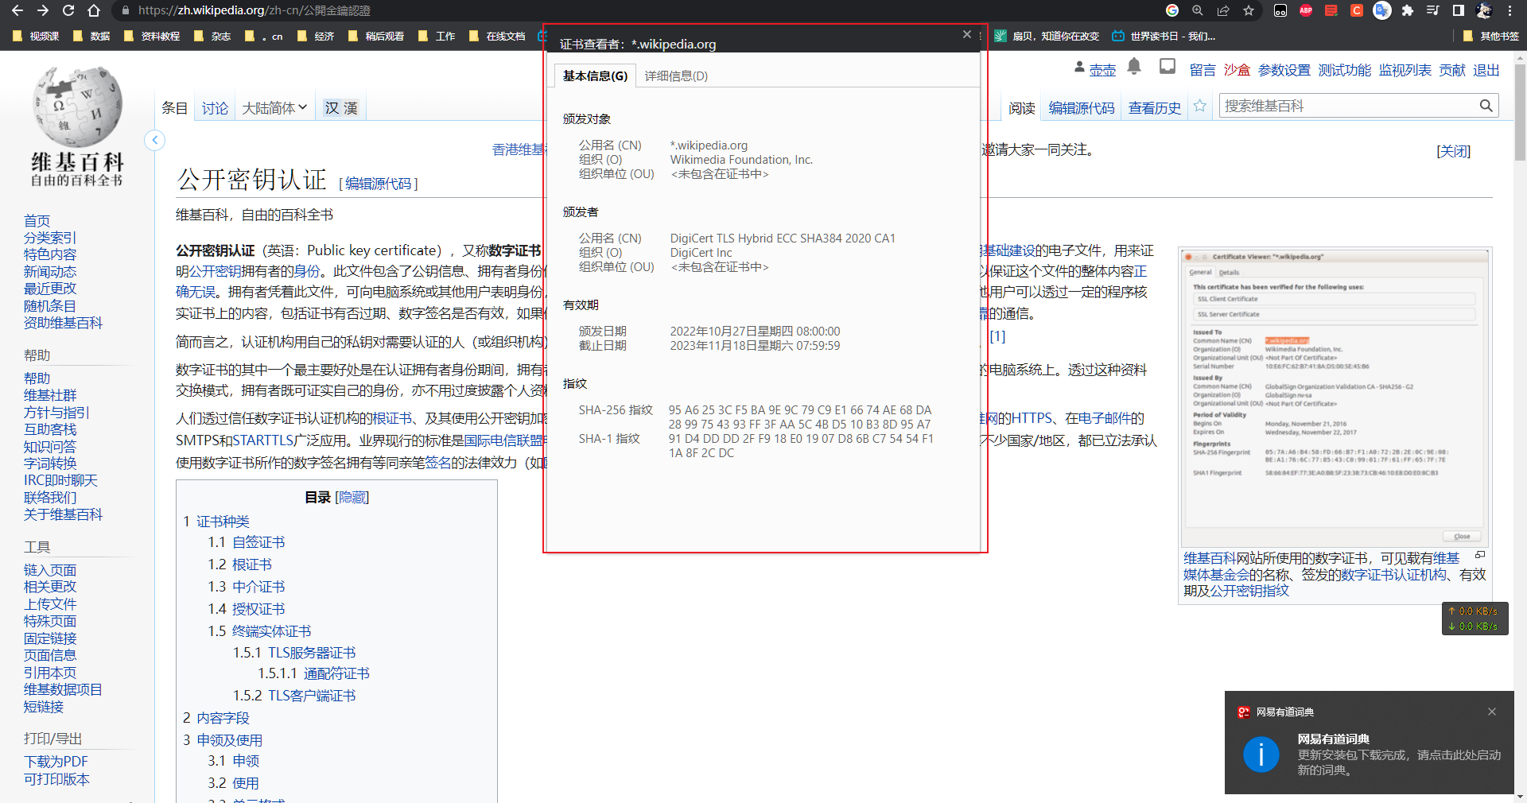1527x803 pixels.
Task: Click the 退出 logout link
Action: [x=1486, y=70]
